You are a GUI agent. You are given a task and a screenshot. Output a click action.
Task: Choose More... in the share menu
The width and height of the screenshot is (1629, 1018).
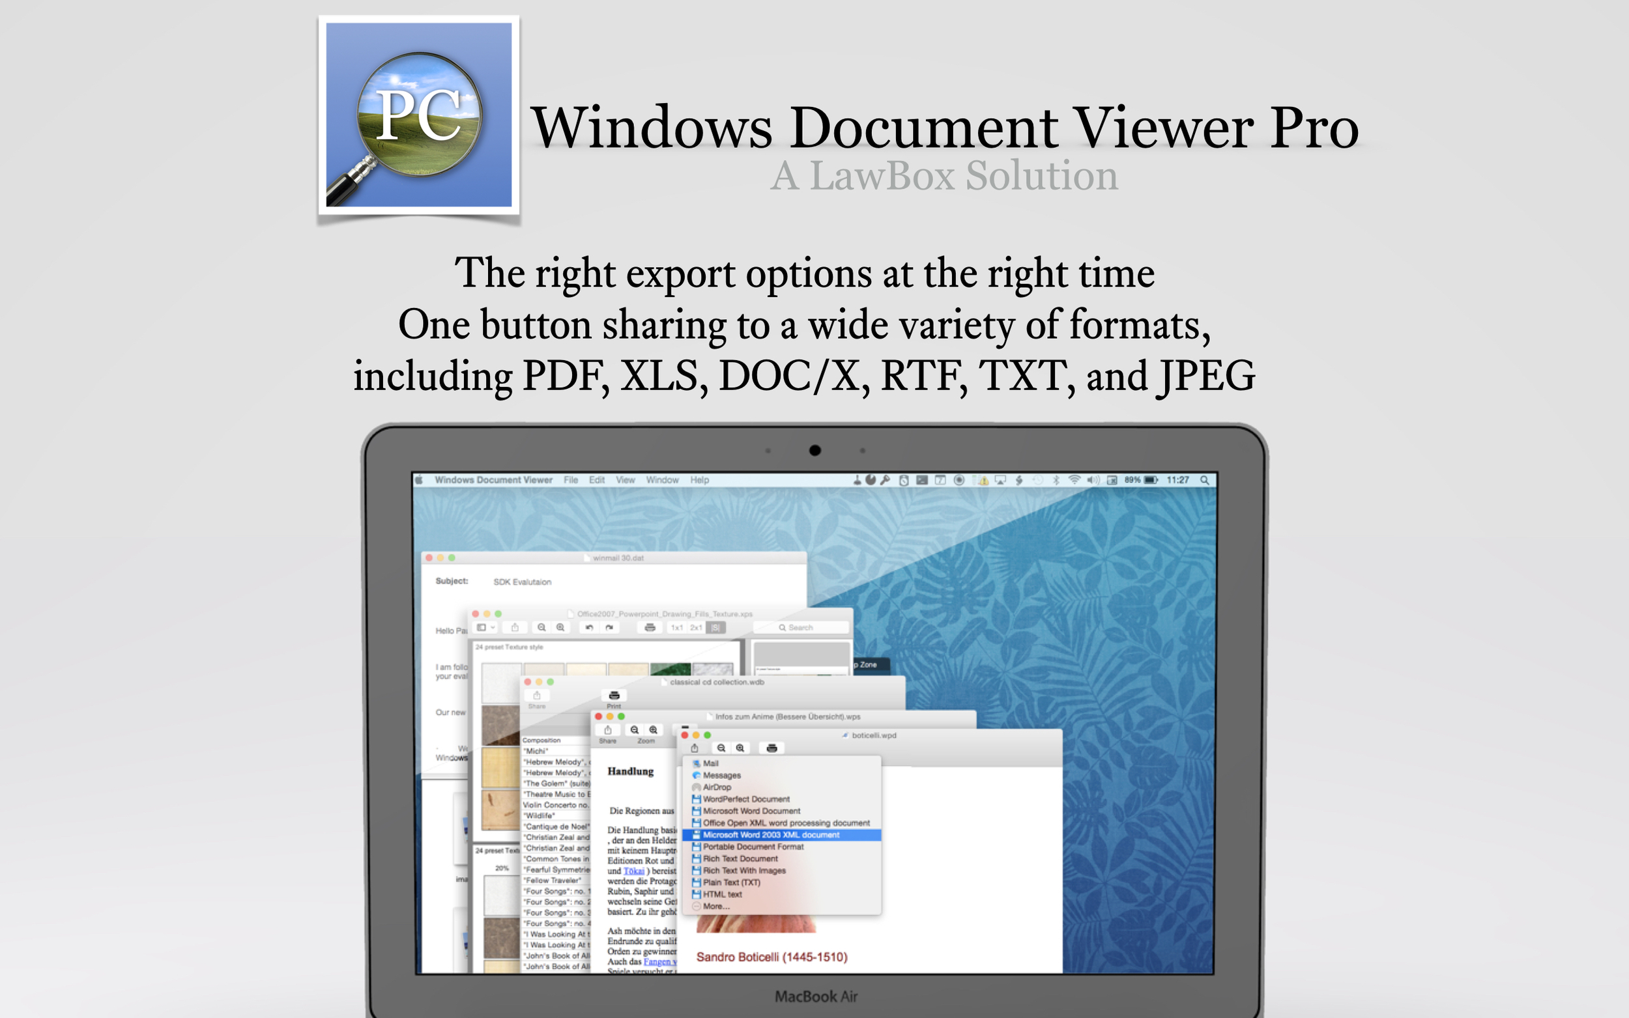coord(782,906)
